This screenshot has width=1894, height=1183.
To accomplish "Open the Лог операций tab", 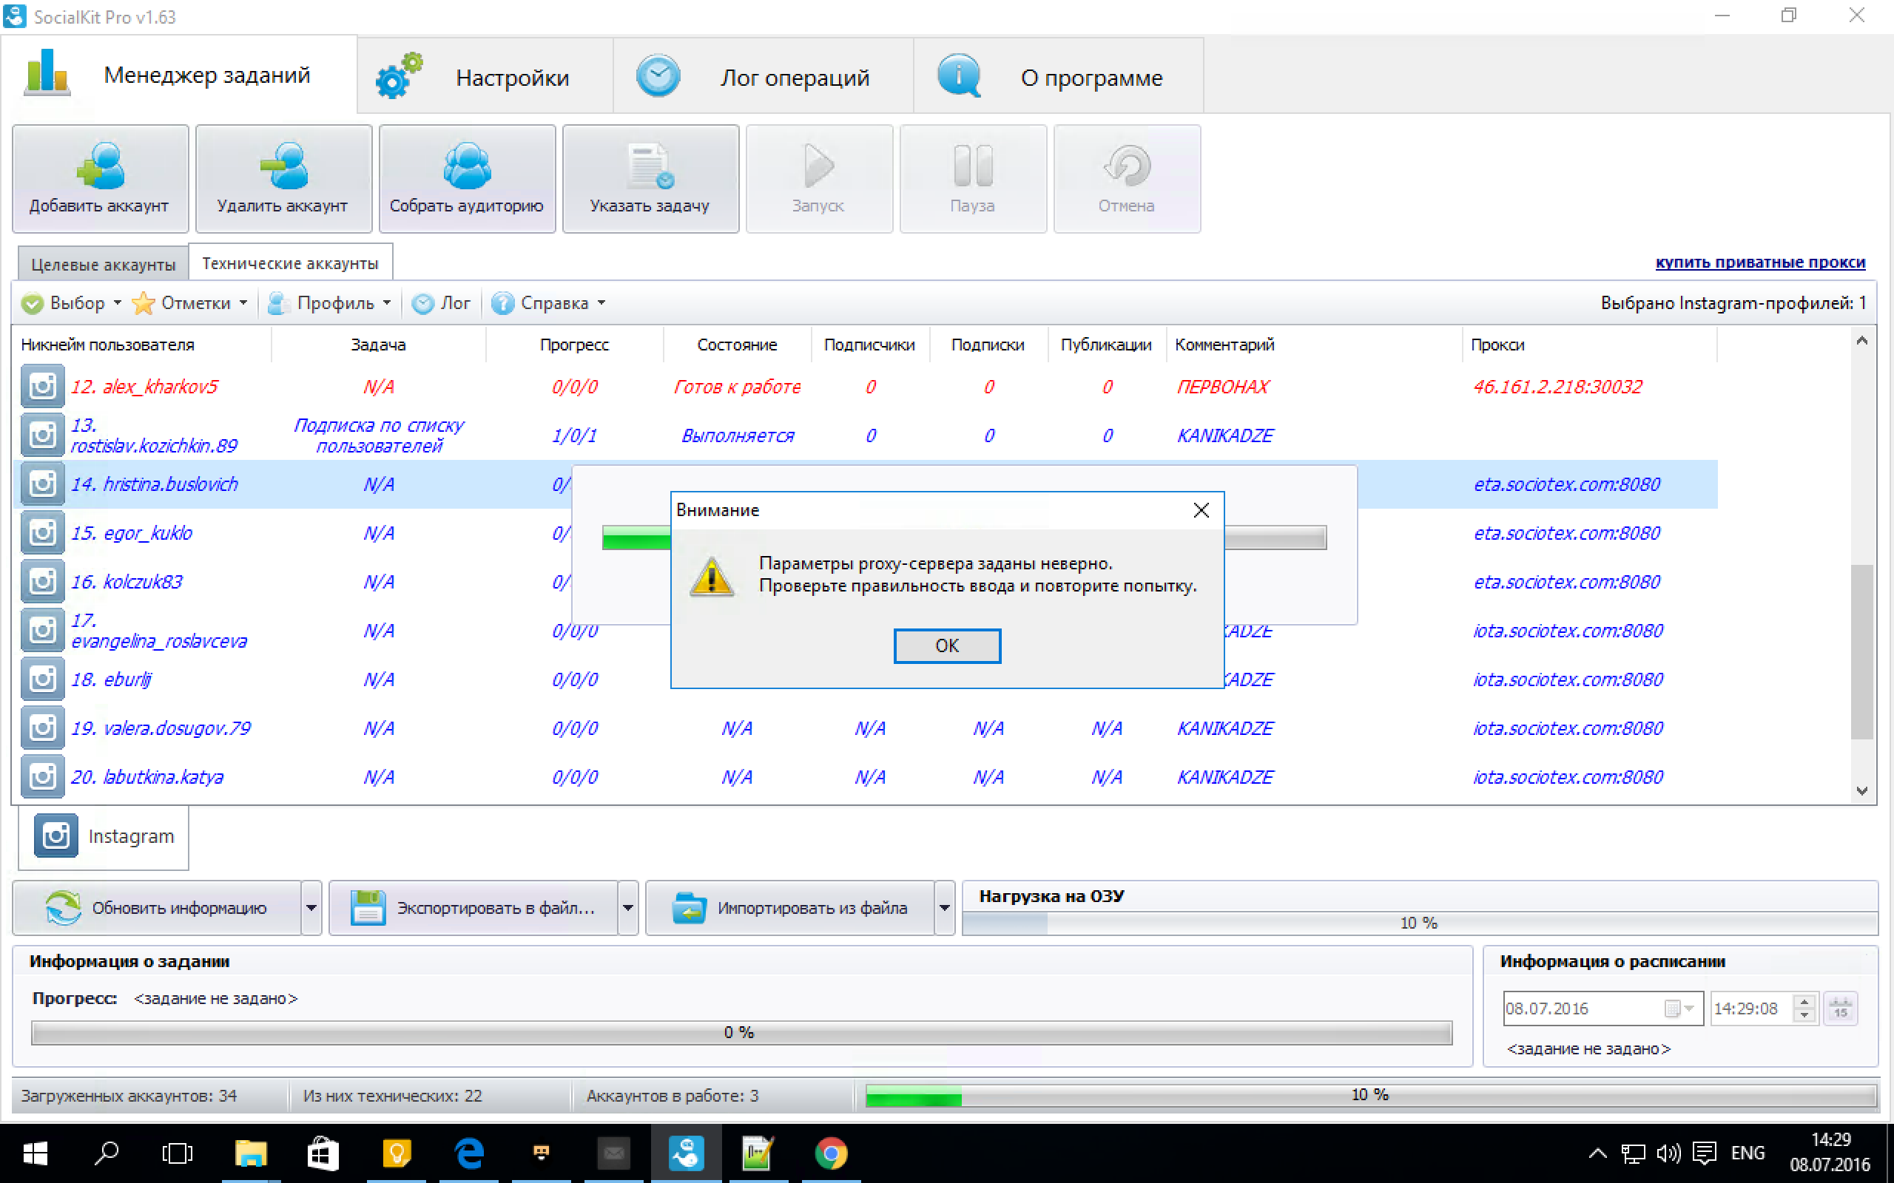I will tap(763, 77).
